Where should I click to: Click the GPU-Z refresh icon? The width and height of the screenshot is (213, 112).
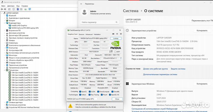point(117,34)
